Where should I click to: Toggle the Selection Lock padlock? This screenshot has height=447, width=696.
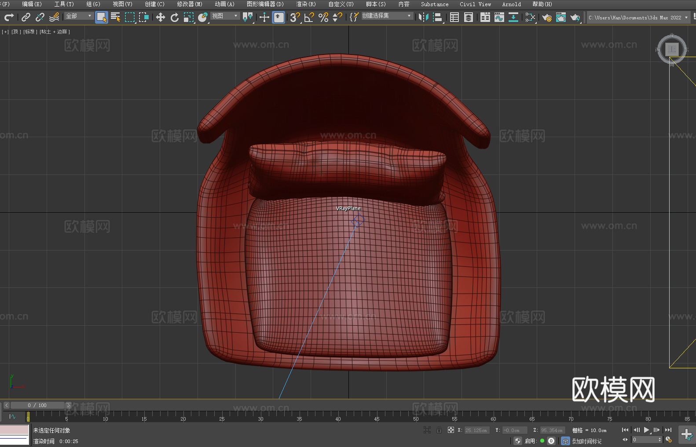click(x=439, y=430)
